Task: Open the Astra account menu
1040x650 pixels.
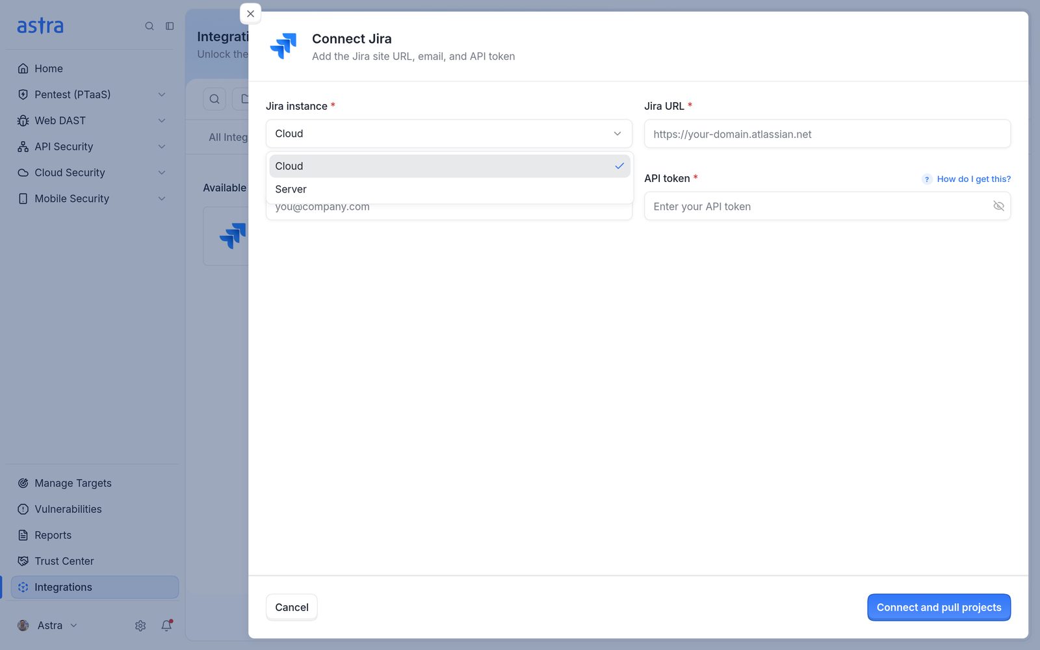Action: click(x=47, y=625)
